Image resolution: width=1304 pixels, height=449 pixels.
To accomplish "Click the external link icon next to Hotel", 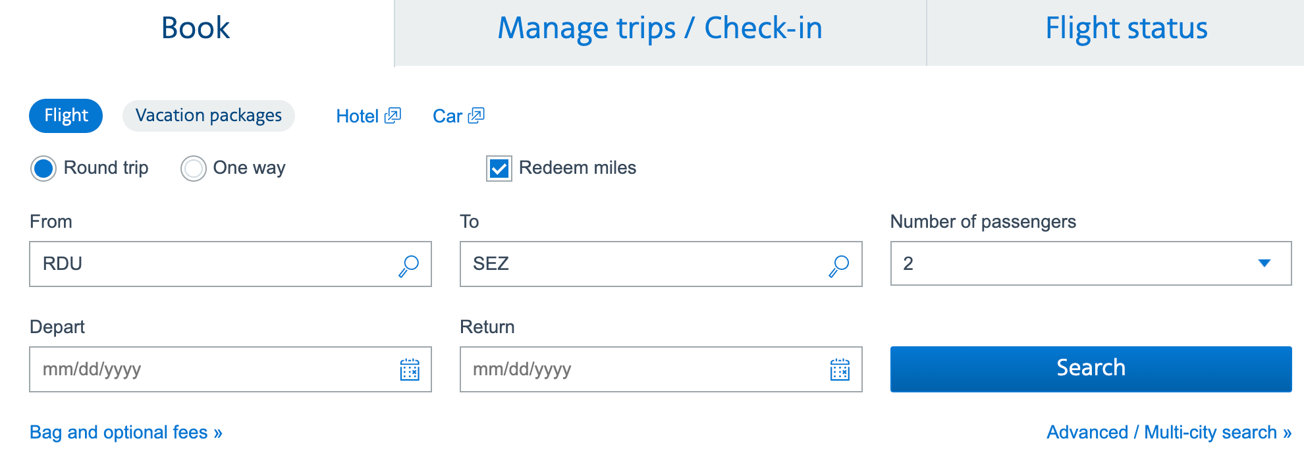I will tap(393, 115).
